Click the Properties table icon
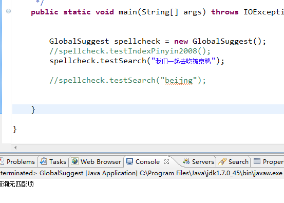284x203 pixels. pos(257,161)
